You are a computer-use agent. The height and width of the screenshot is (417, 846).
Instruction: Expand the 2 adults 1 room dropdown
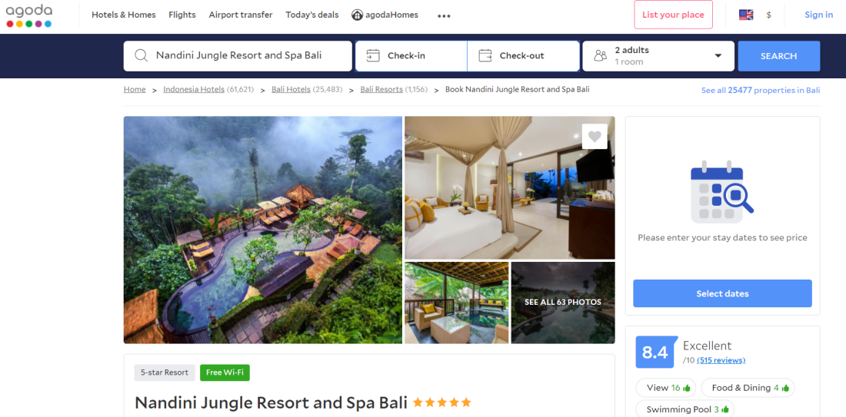(x=658, y=56)
